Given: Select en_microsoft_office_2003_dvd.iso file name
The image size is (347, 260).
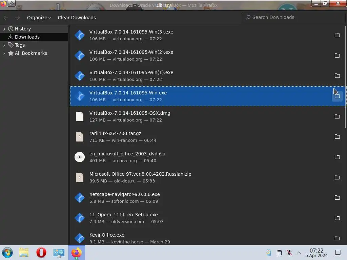Looking at the screenshot, I should tap(127, 154).
